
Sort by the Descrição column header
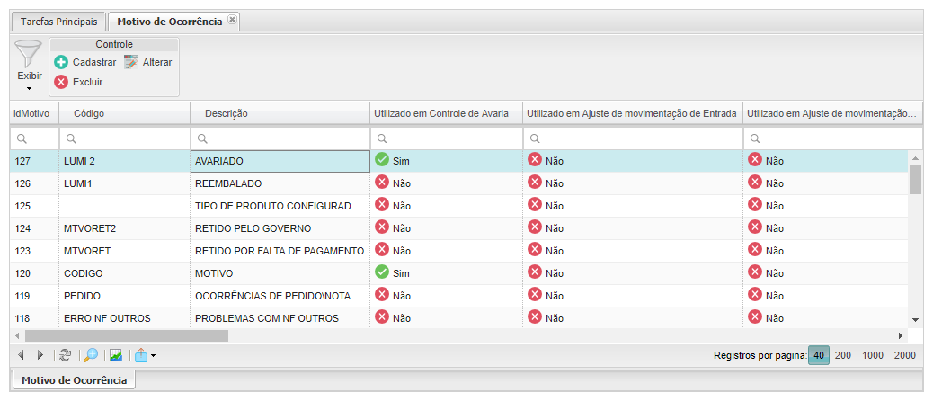[x=227, y=113]
